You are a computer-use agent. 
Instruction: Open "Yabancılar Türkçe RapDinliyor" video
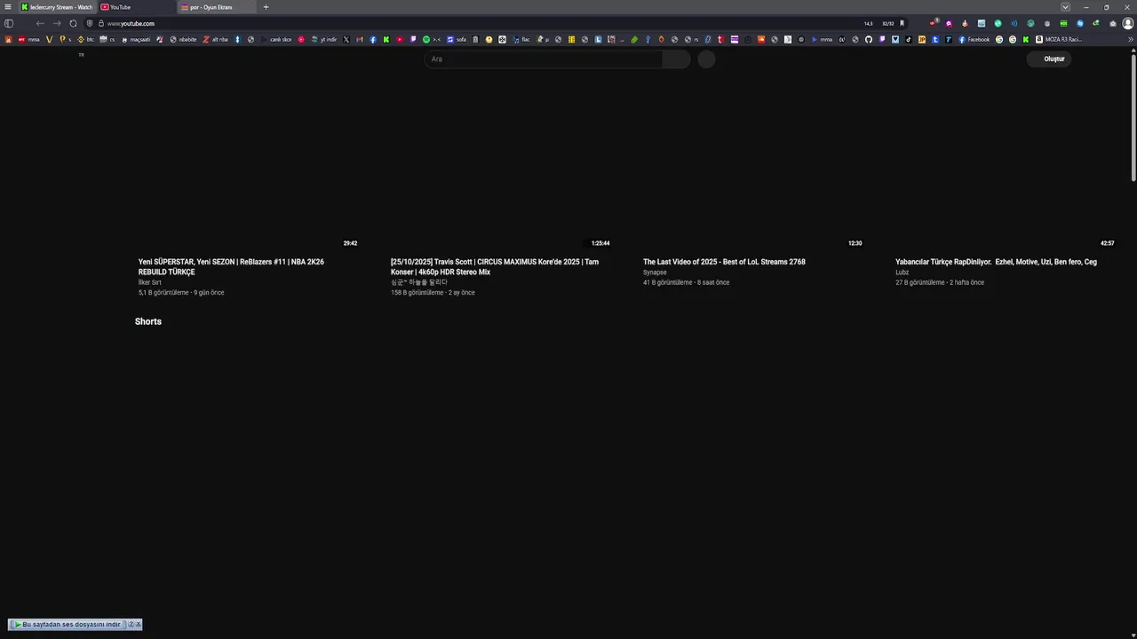point(996,262)
